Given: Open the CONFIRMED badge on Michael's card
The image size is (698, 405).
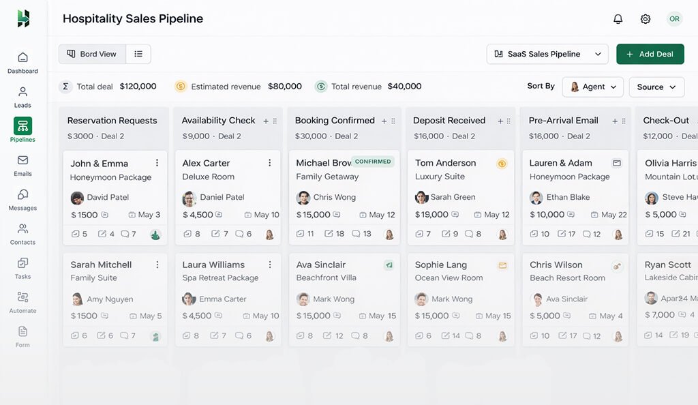Looking at the screenshot, I should (371, 161).
